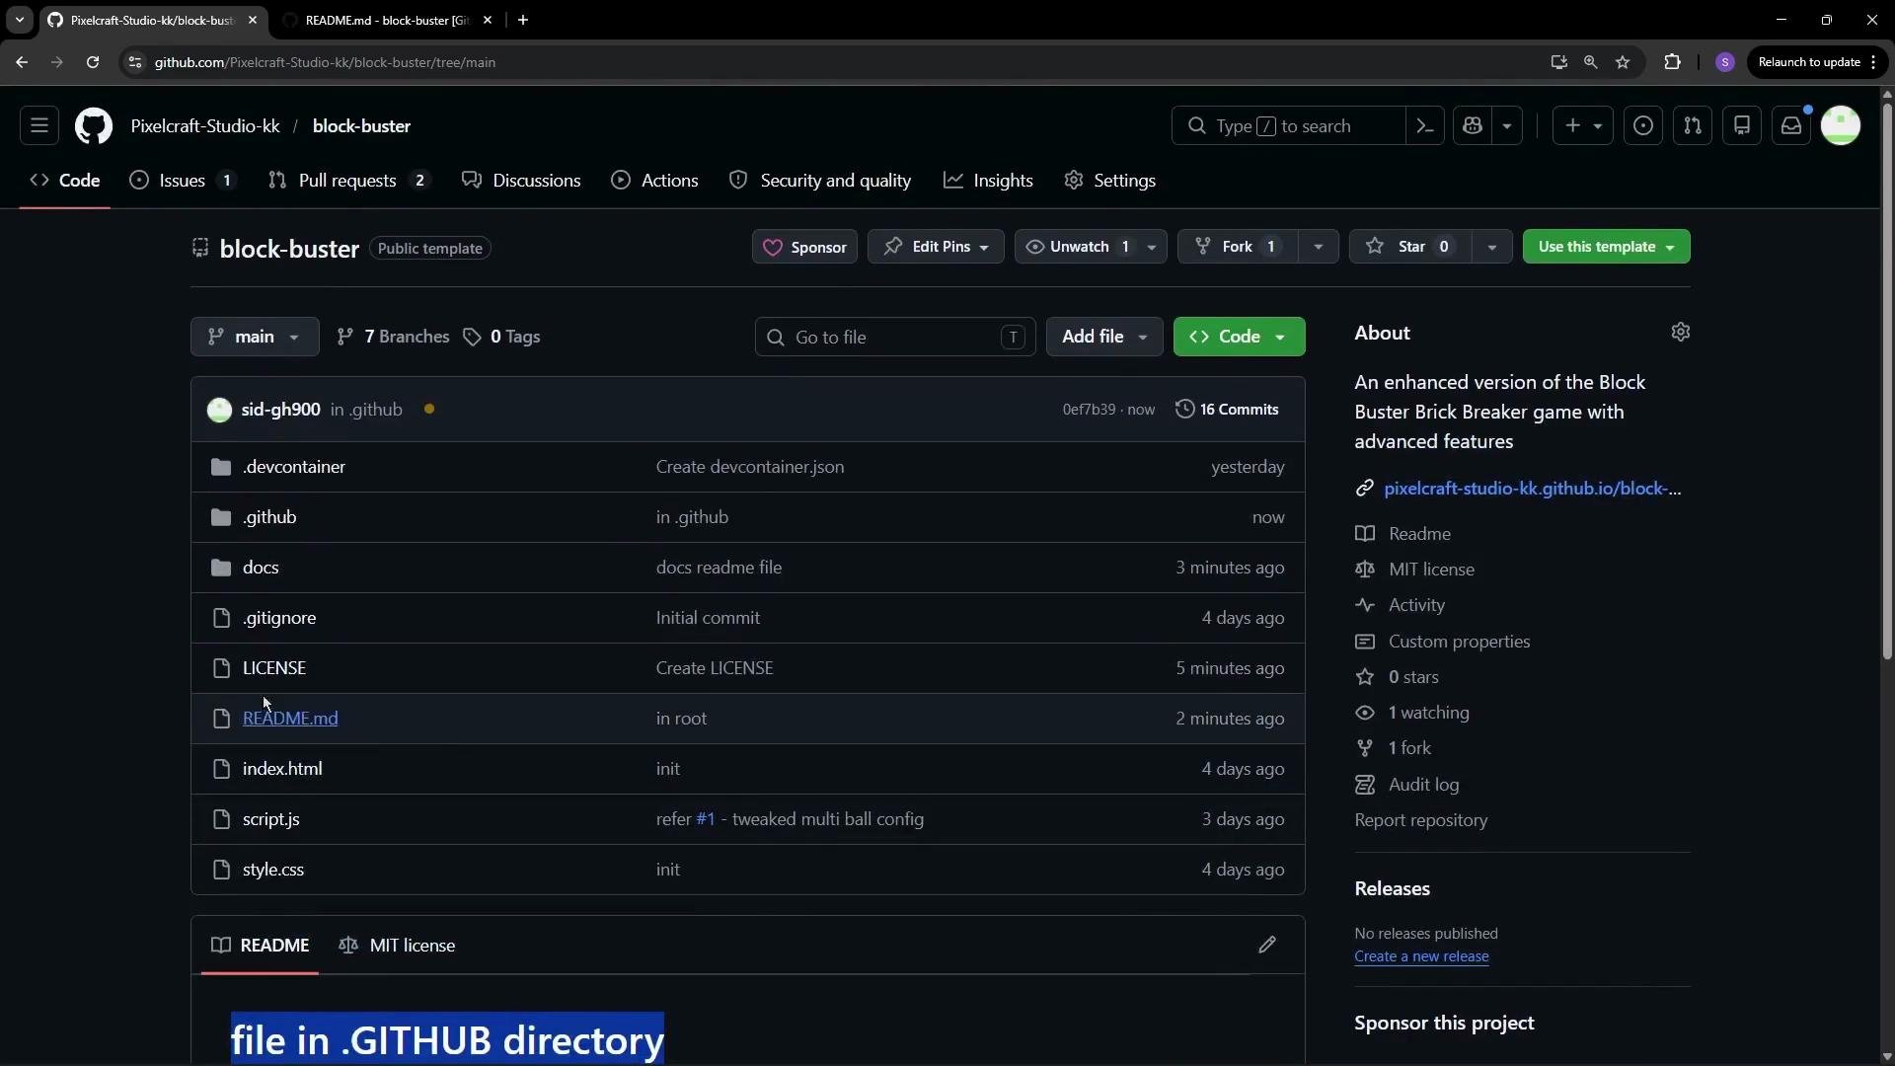This screenshot has height=1066, width=1895.
Task: Open the LICENSE file
Action: (x=274, y=668)
